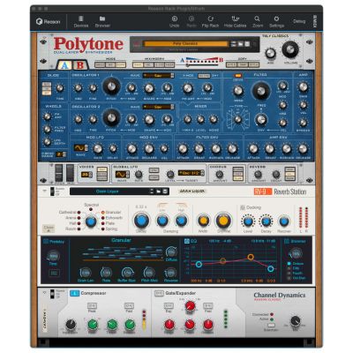
Task: Click the Compressor Fast button
Action: pos(129,306)
